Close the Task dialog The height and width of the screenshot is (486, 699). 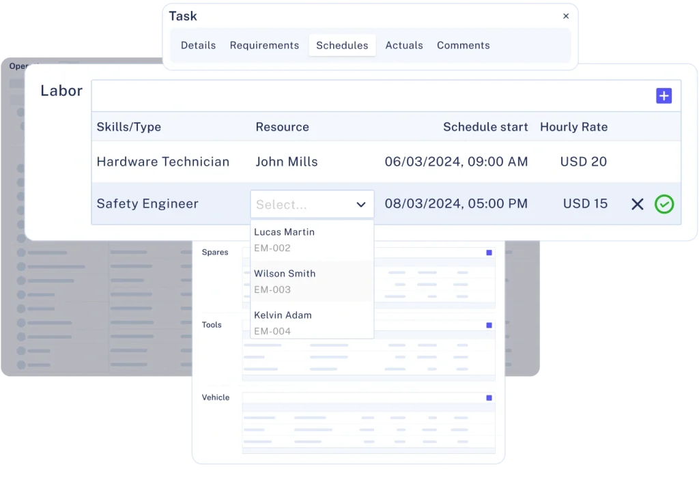[x=566, y=16]
